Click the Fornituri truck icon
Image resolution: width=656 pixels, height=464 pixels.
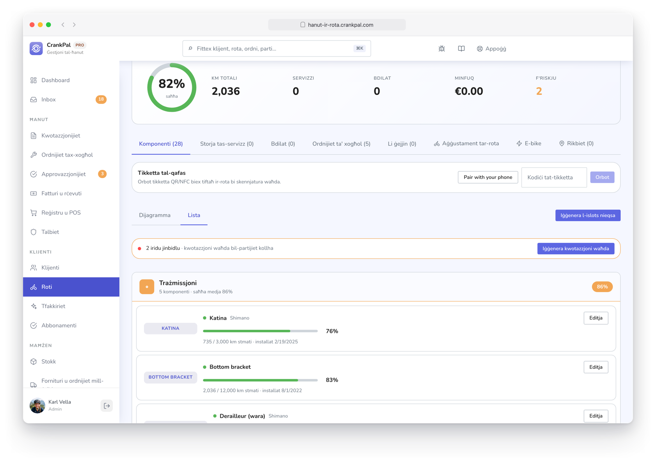click(x=34, y=385)
